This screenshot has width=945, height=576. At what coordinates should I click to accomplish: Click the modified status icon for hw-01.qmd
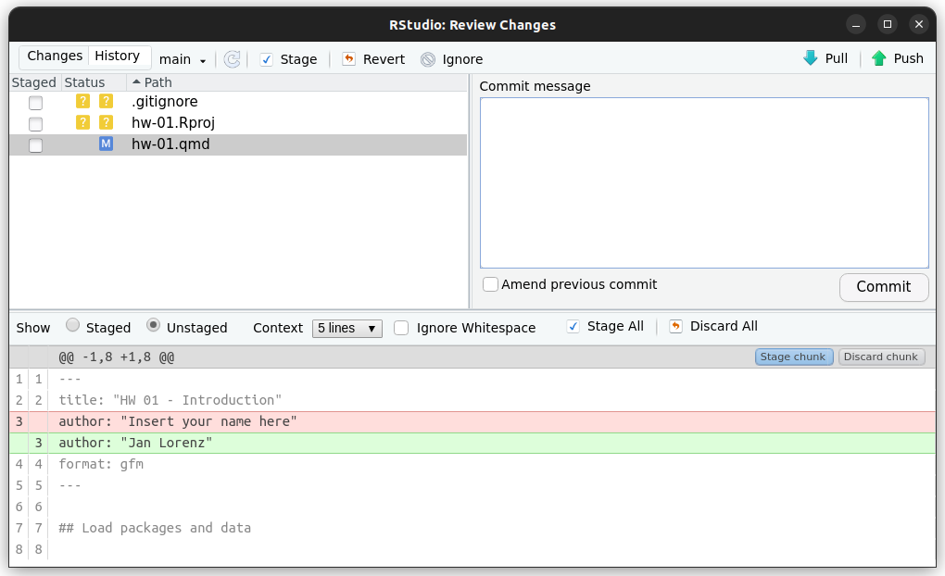(106, 144)
